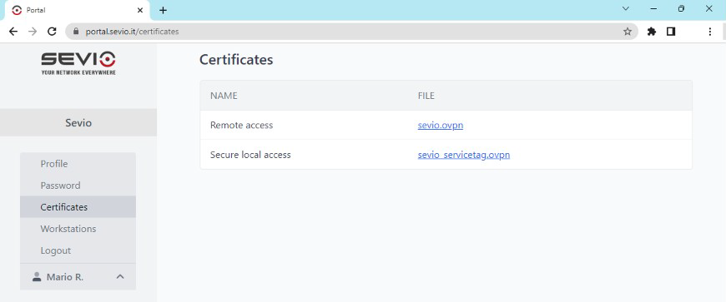This screenshot has width=726, height=302.
Task: Click the browser forward arrow
Action: (33, 32)
